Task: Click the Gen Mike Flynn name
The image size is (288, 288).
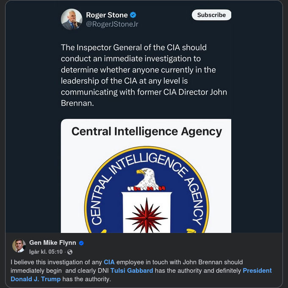Action: [53, 243]
